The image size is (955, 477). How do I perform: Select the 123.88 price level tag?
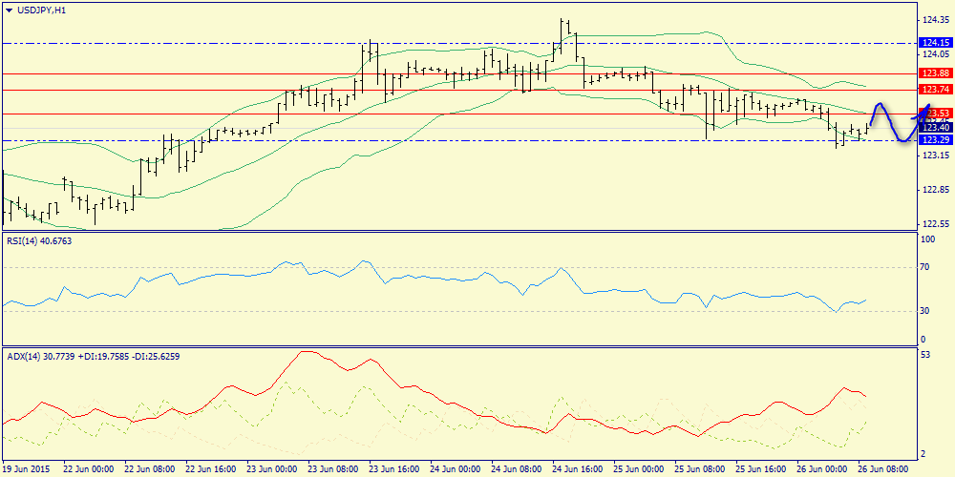pos(933,73)
